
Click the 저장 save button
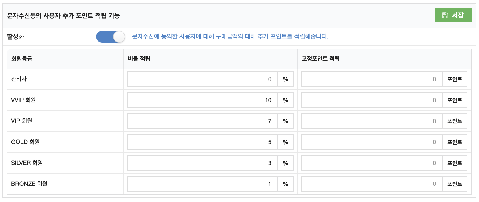(453, 15)
